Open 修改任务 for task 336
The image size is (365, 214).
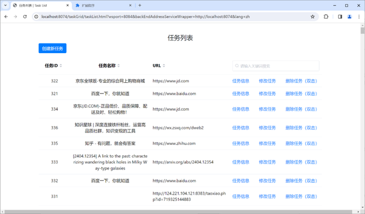coord(267,128)
